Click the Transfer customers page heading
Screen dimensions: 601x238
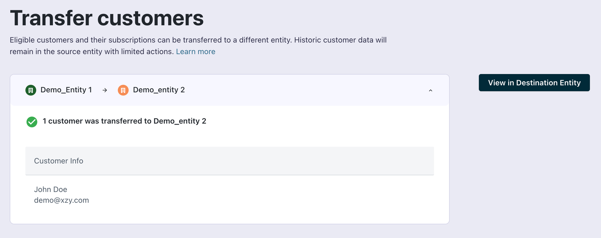tap(107, 18)
